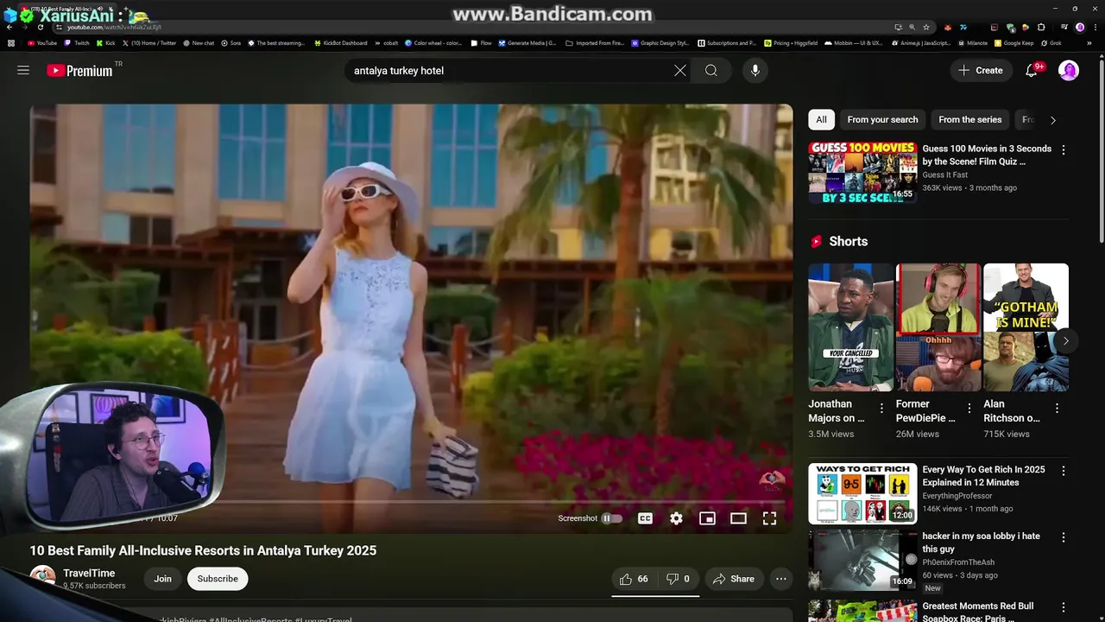The height and width of the screenshot is (622, 1105).
Task: Select the From the series chip
Action: click(x=970, y=120)
